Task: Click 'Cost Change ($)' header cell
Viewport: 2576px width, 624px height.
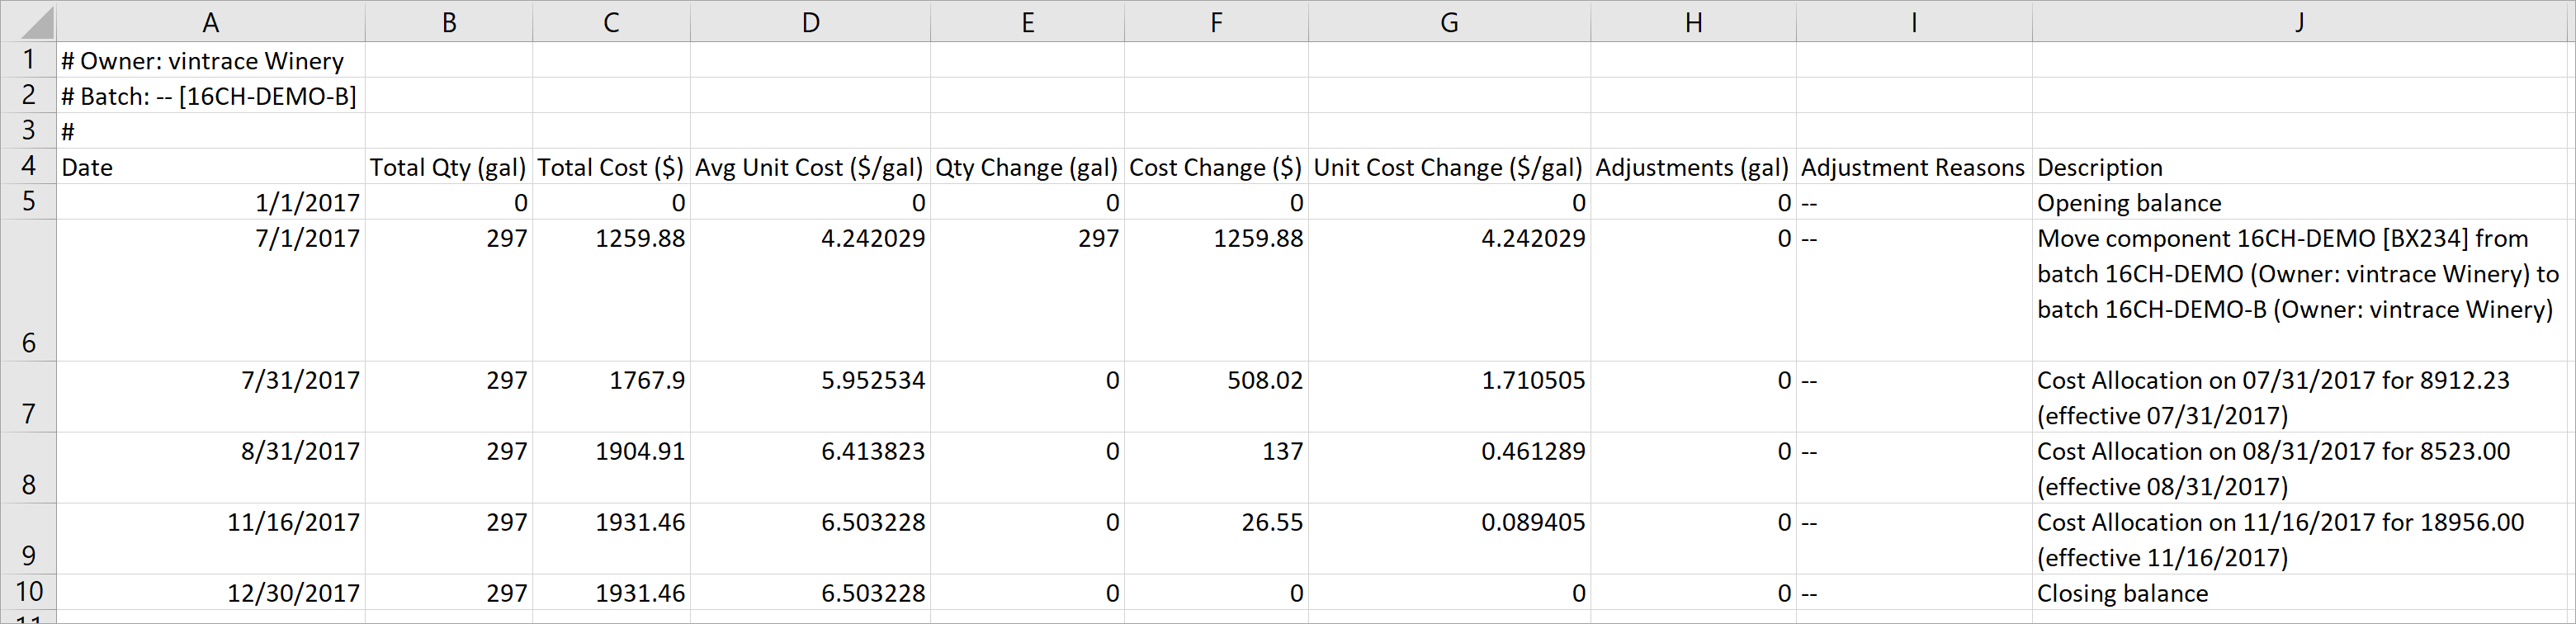Action: (x=1216, y=167)
